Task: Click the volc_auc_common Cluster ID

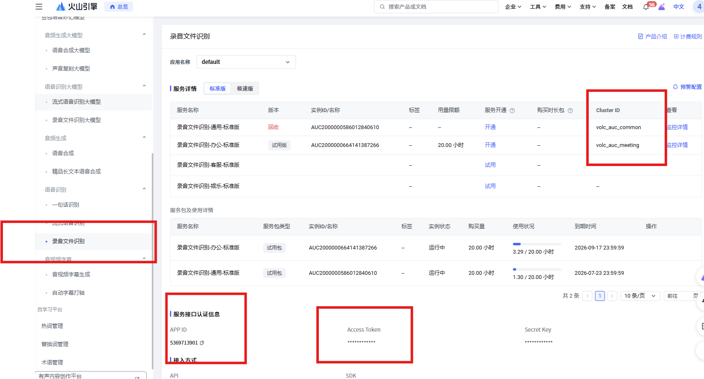Action: click(619, 127)
